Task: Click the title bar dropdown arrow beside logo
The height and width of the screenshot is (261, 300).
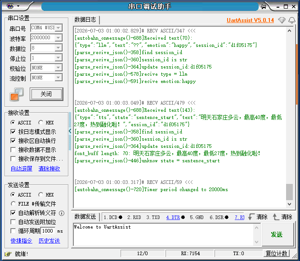Action: (x=18, y=6)
